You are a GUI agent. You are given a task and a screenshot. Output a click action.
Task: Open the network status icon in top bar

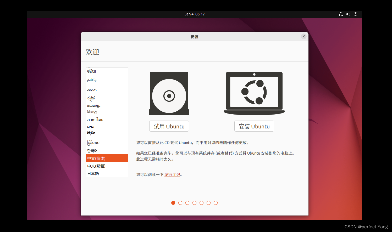[341, 14]
